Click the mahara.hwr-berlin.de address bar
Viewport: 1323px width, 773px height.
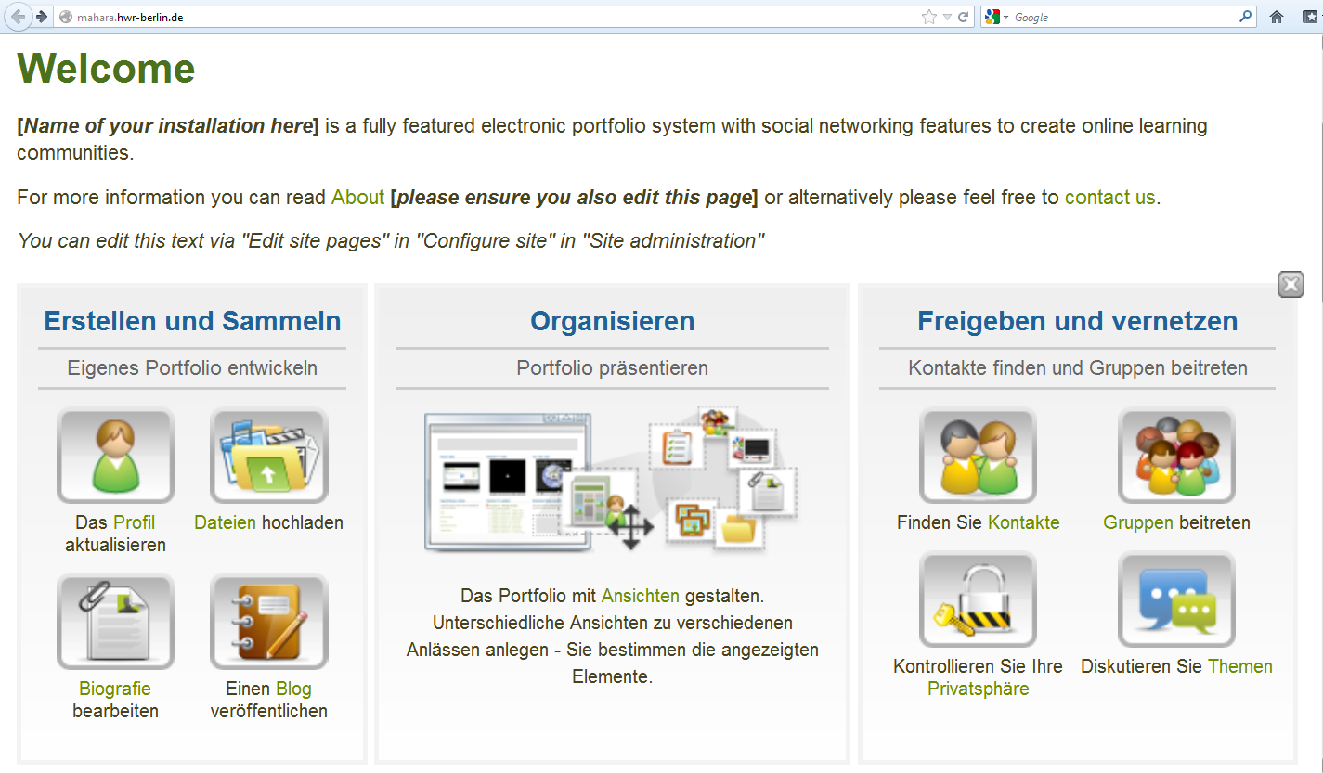click(x=464, y=17)
